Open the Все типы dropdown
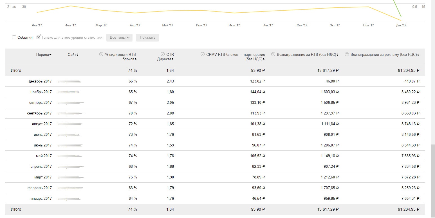 click(x=119, y=38)
